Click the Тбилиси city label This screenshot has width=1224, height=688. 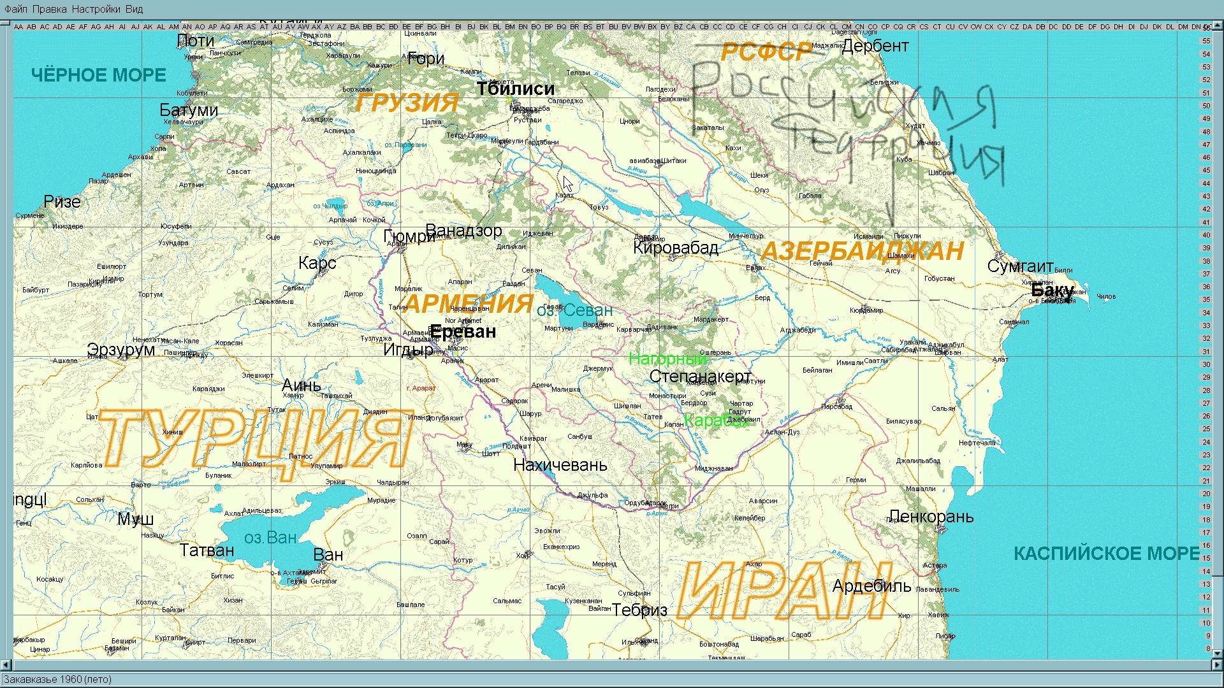[515, 89]
